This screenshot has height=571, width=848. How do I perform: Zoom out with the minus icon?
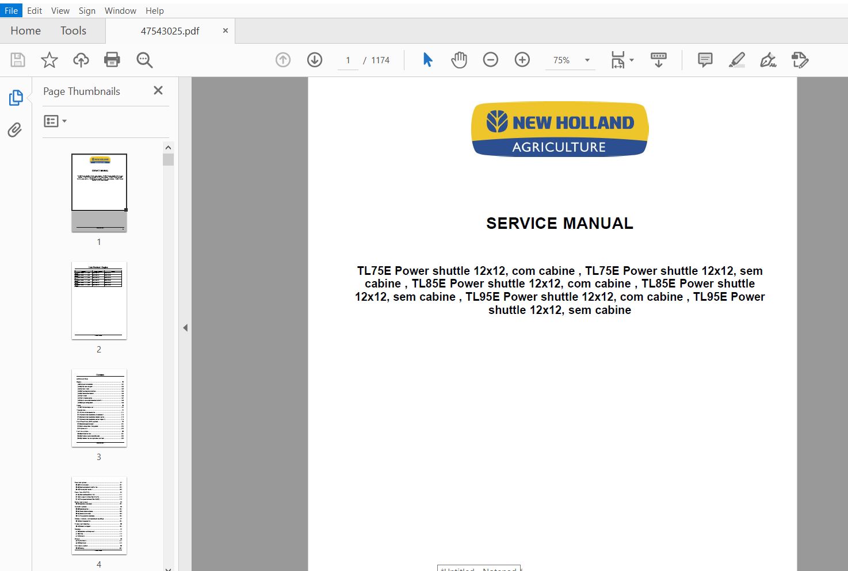(x=491, y=60)
